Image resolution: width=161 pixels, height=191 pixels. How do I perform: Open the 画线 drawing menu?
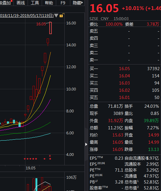tap(21, 3)
